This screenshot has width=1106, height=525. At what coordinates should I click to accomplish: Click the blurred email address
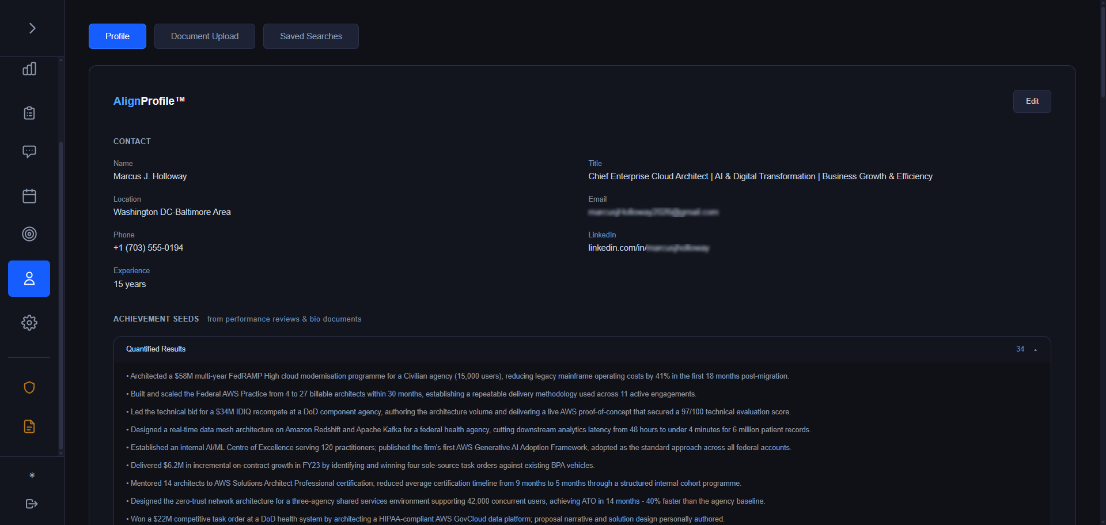pos(653,212)
